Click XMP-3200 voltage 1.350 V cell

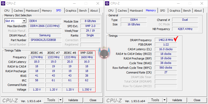(87, 90)
